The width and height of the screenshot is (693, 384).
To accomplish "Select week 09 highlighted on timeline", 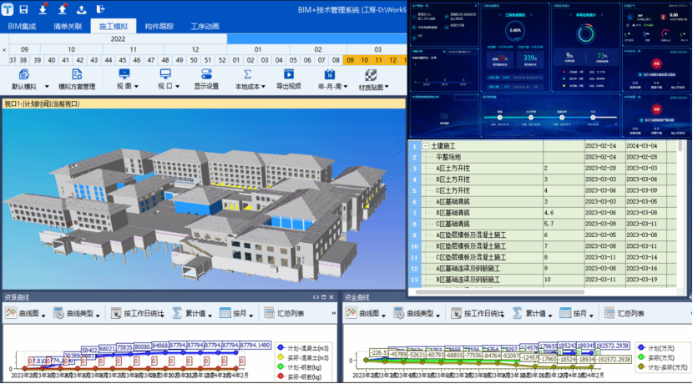I will [351, 60].
